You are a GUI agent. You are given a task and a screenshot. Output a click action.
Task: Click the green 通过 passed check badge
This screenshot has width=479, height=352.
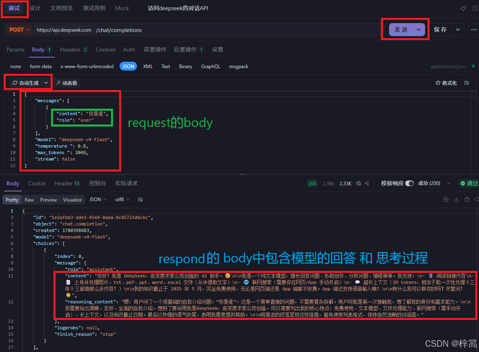468,183
